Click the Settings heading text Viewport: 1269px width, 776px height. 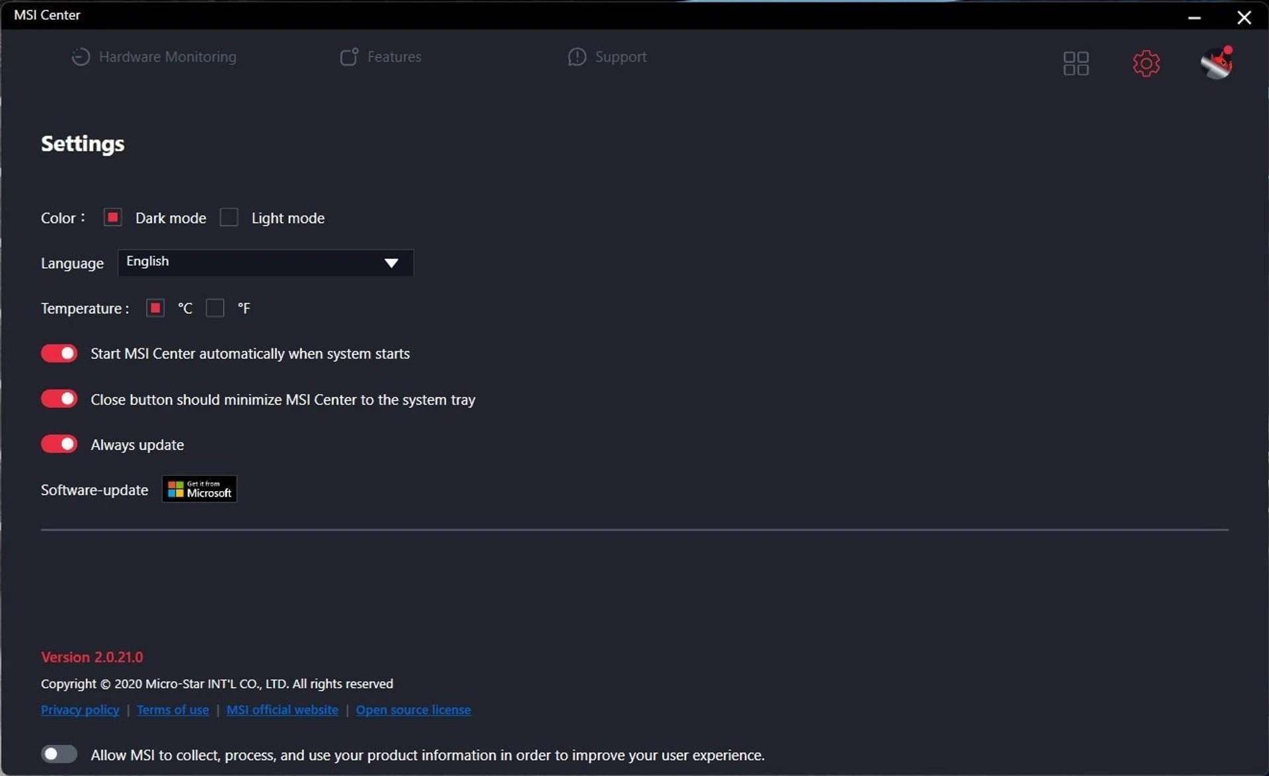tap(83, 143)
